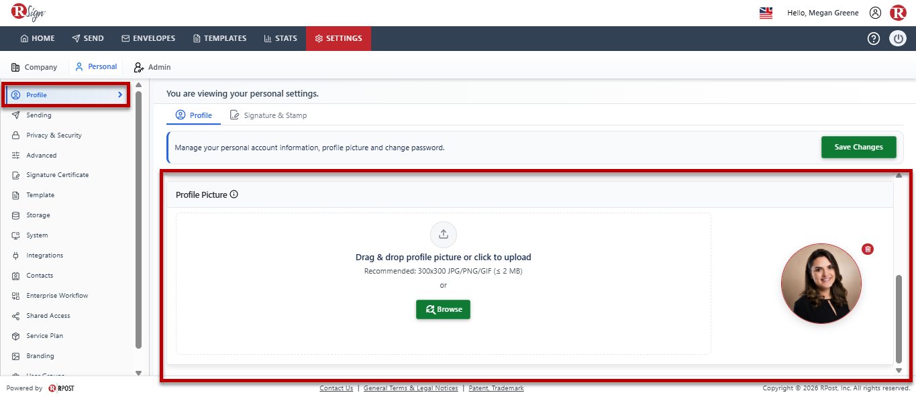This screenshot has height=397, width=916.
Task: Click the red RPost R icon in the top corner
Action: point(898,13)
